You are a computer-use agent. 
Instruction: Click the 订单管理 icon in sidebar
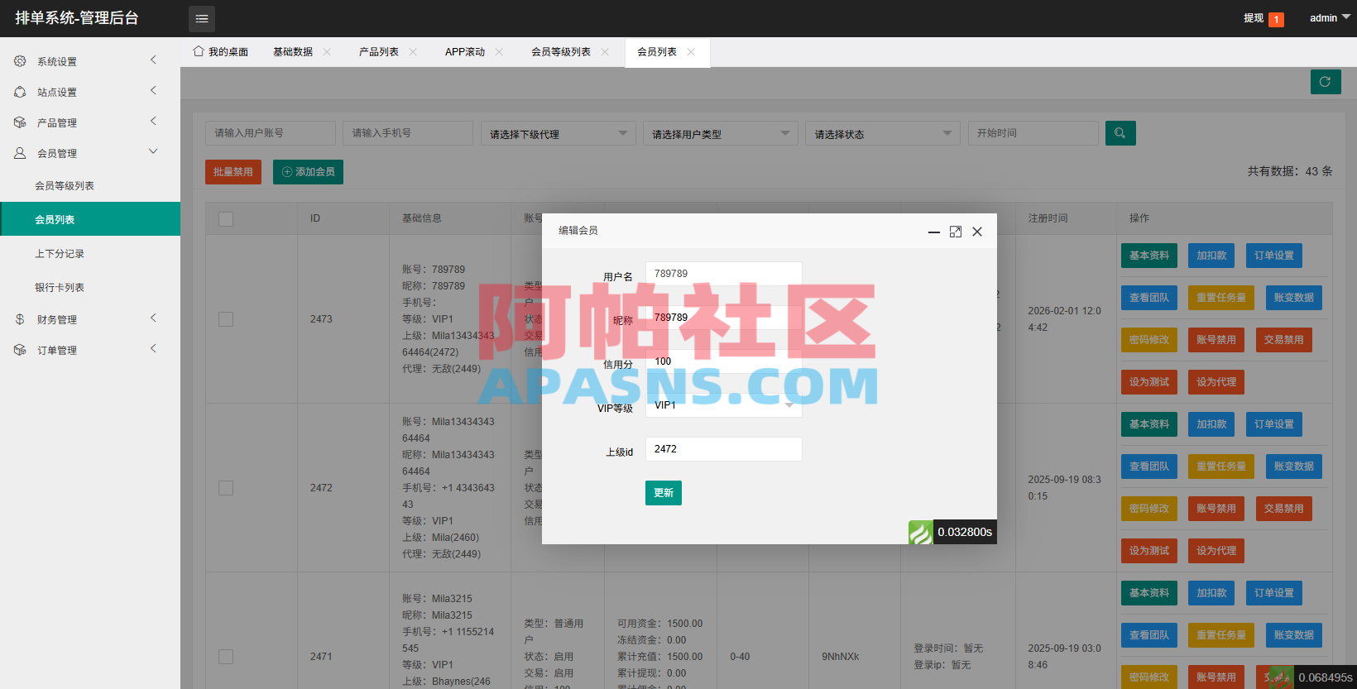coord(20,350)
